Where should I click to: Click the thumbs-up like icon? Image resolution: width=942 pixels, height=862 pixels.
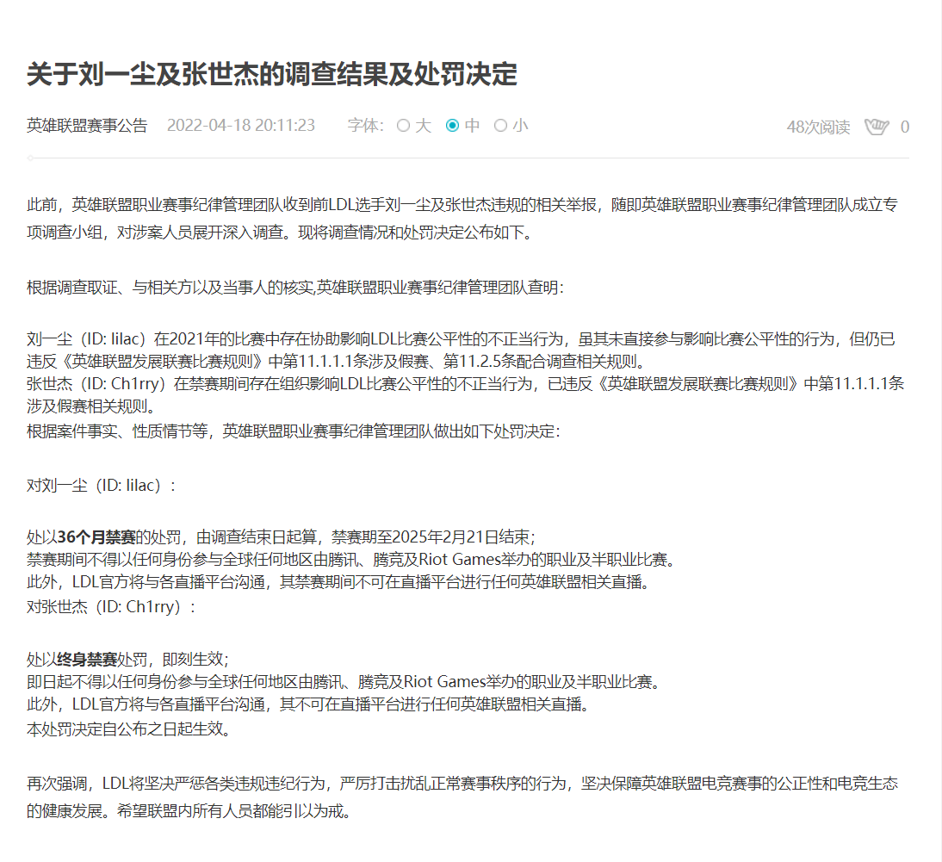click(876, 127)
